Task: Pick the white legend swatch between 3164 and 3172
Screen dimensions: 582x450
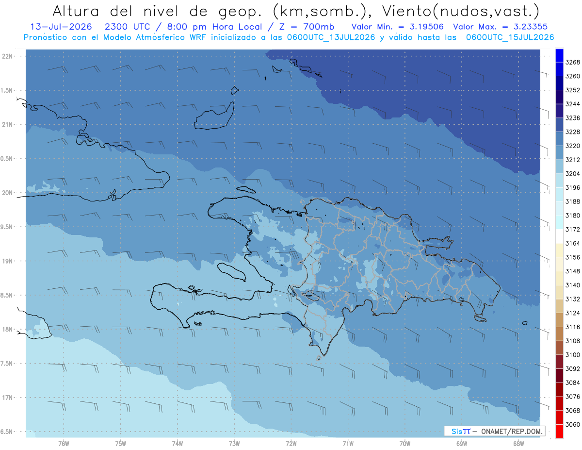Action: pos(559,236)
